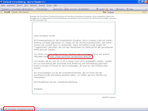The height and width of the screenshot is (111, 148).
Task: Open the Extras menu
Action: coord(49,5)
